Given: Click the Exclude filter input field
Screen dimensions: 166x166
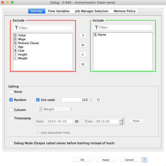Looking at the screenshot, I should click(43, 28).
